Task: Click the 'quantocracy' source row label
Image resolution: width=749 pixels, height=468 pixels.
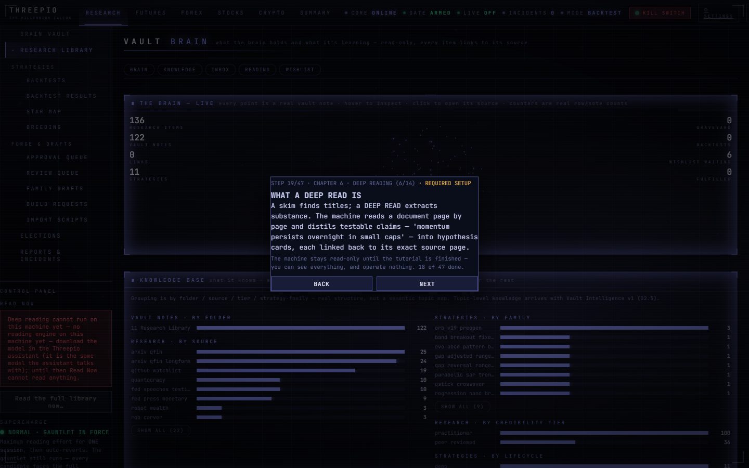Action: tap(148, 380)
